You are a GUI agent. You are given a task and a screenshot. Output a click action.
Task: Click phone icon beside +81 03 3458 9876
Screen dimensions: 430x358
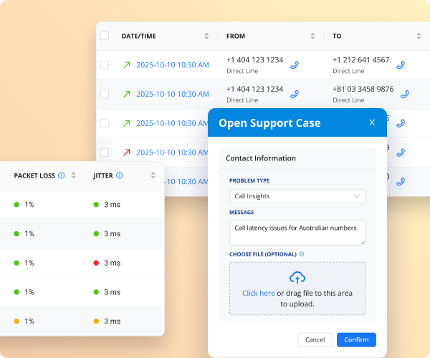pos(405,94)
